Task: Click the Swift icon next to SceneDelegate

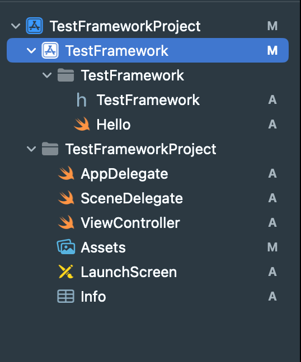Action: pos(66,198)
